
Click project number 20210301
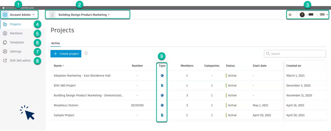pos(137,105)
